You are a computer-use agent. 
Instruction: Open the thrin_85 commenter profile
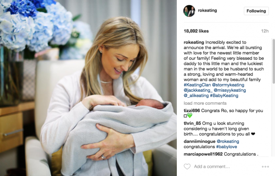pos(192,123)
